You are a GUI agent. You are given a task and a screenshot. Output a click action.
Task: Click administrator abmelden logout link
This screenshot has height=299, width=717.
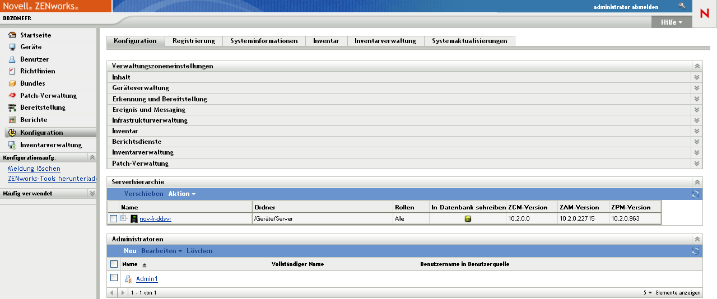tap(626, 7)
